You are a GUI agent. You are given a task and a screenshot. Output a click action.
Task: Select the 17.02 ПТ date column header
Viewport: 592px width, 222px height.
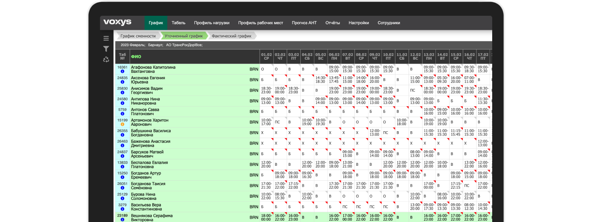click(x=483, y=57)
